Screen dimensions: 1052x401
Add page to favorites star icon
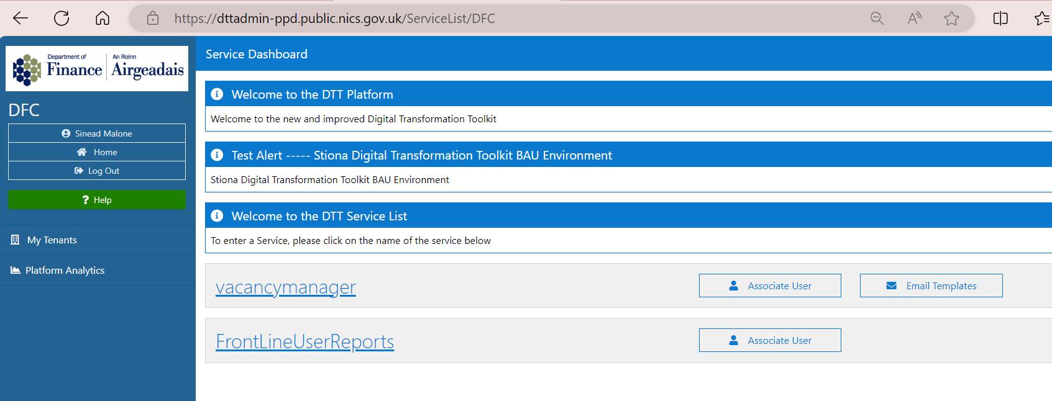coord(951,18)
